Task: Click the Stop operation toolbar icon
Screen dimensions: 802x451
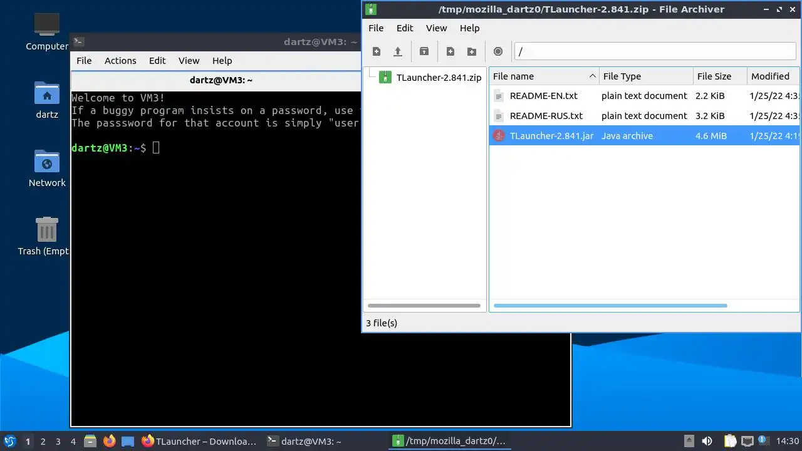Action: click(x=498, y=51)
